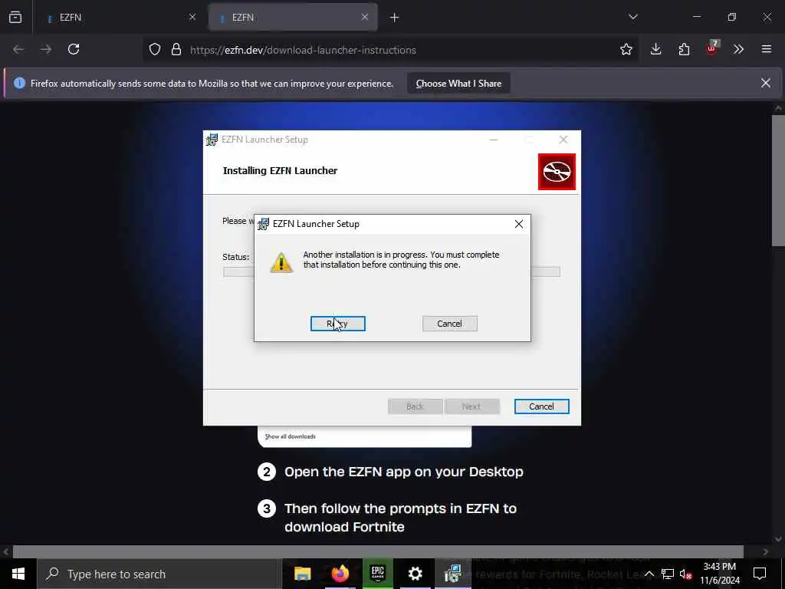The width and height of the screenshot is (785, 589).
Task: Open the tracking protection shield panel
Action: click(x=155, y=50)
